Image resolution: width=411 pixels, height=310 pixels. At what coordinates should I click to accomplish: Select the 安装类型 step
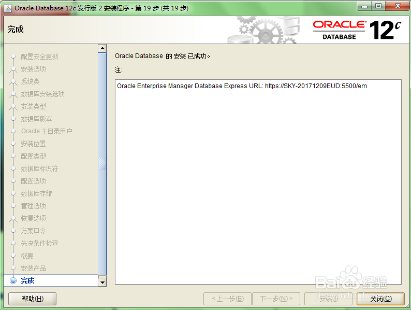point(33,106)
